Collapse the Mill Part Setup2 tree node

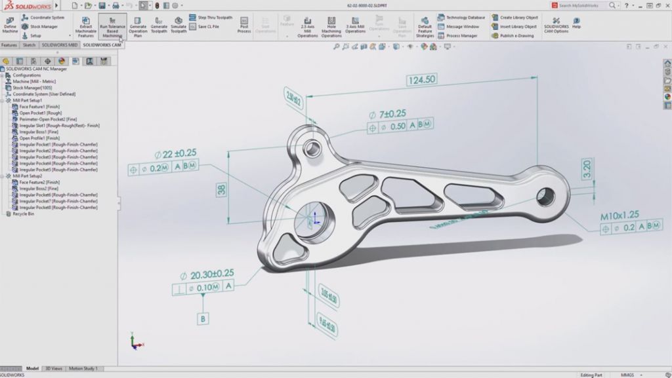click(3, 176)
